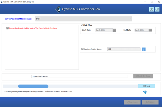Click the Start Date label
This screenshot has width=162, height=107.
tap(86, 30)
